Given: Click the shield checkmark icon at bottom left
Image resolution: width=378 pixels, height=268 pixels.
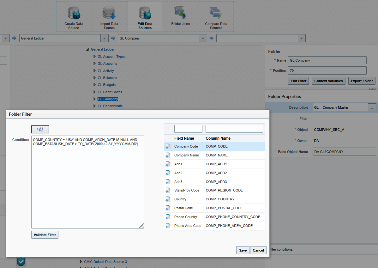Looking at the screenshot, I should (x=21, y=262).
